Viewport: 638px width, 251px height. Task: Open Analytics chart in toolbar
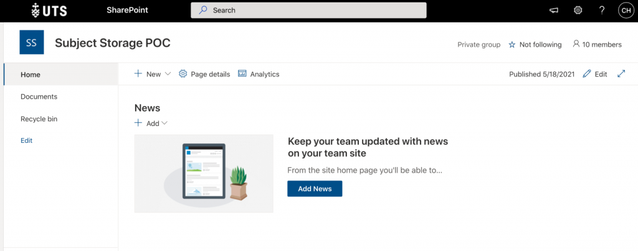259,74
